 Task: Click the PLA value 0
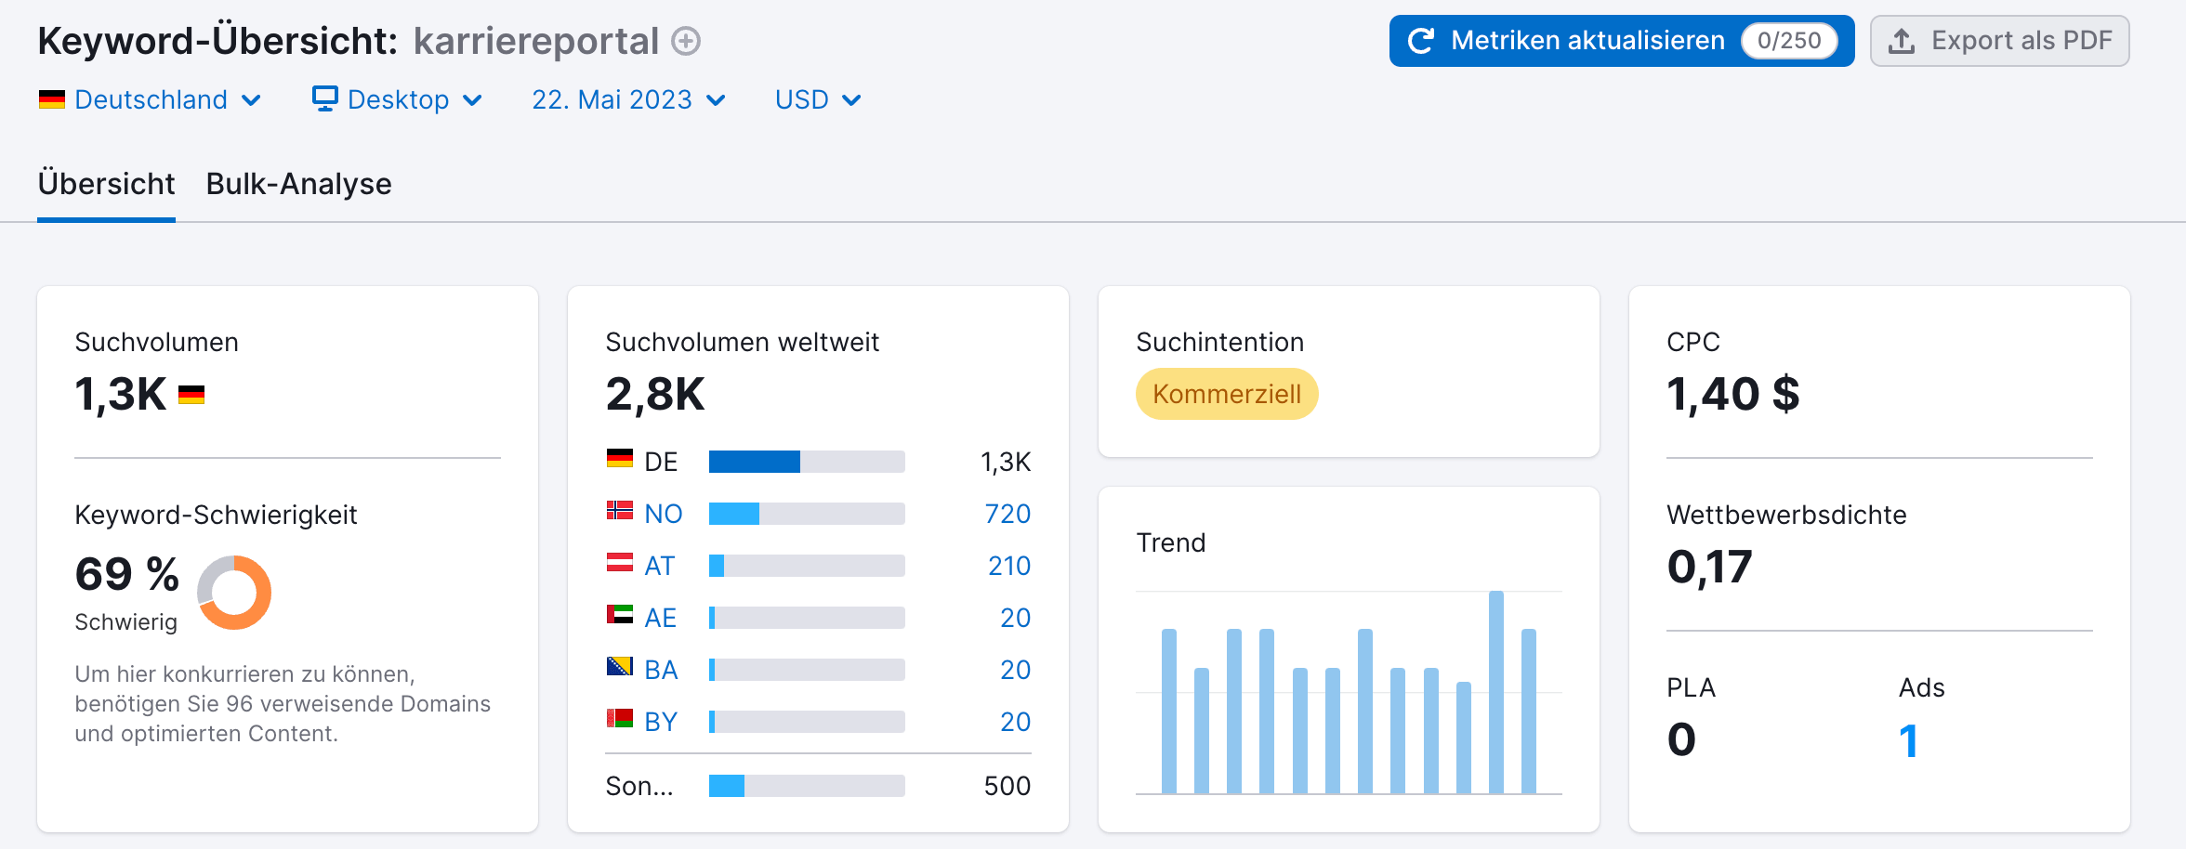1681,740
